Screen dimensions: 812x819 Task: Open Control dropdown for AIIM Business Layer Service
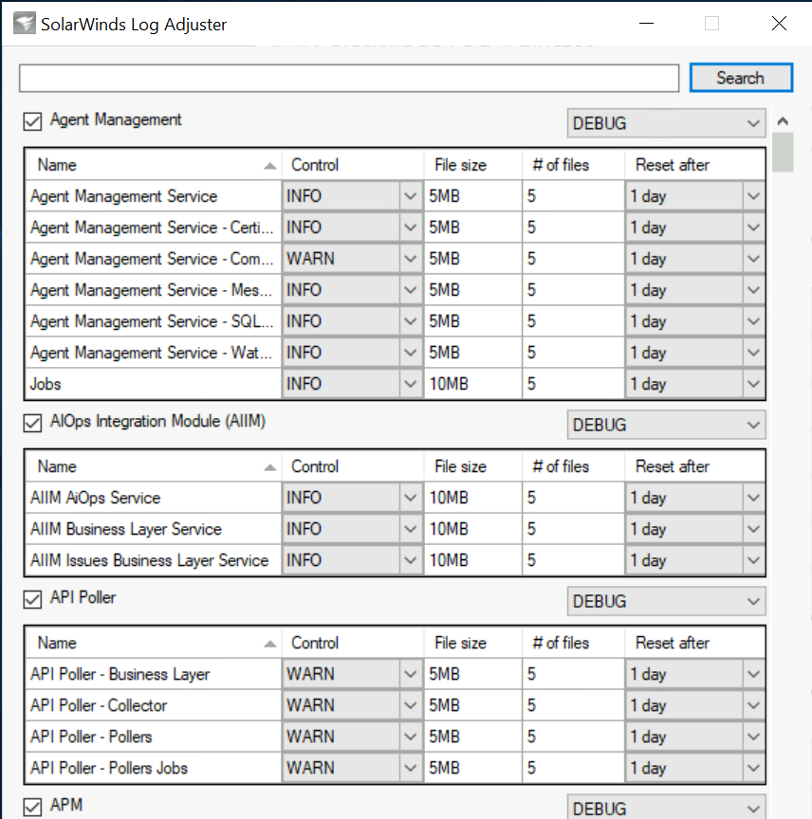[x=352, y=529]
